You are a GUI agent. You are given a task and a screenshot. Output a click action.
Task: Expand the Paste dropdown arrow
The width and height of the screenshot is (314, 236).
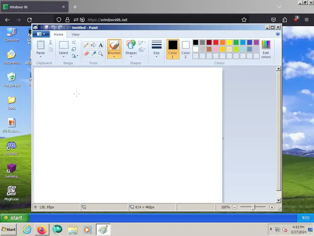41,57
